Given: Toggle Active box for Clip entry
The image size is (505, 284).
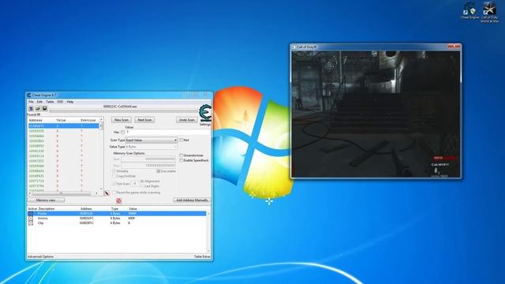Looking at the screenshot, I should [31, 222].
